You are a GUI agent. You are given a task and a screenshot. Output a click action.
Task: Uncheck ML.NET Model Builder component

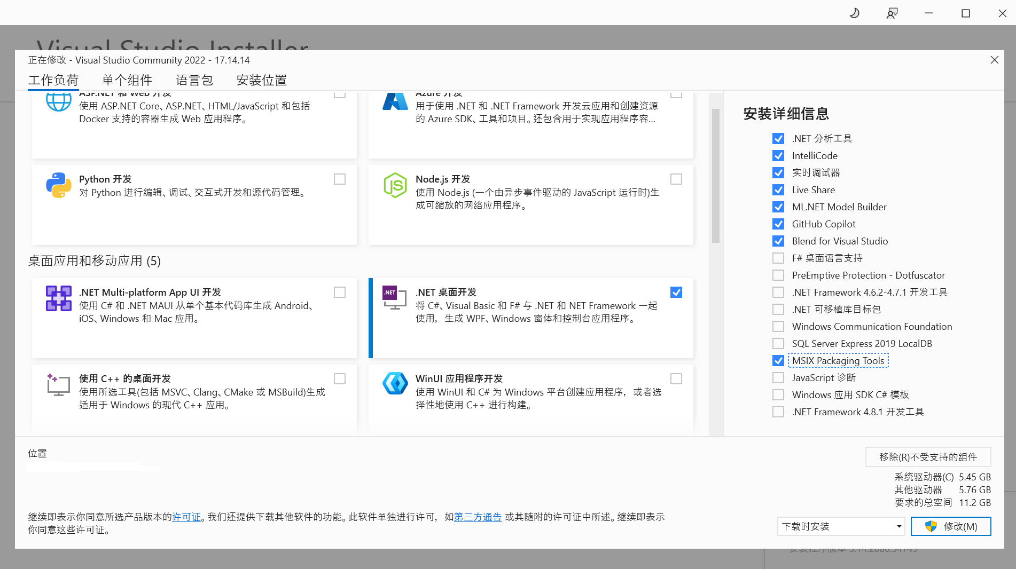click(x=778, y=207)
